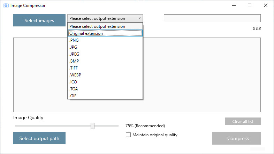Click the Clear all list button
Viewport: 274px width, 154px height.
click(x=243, y=121)
